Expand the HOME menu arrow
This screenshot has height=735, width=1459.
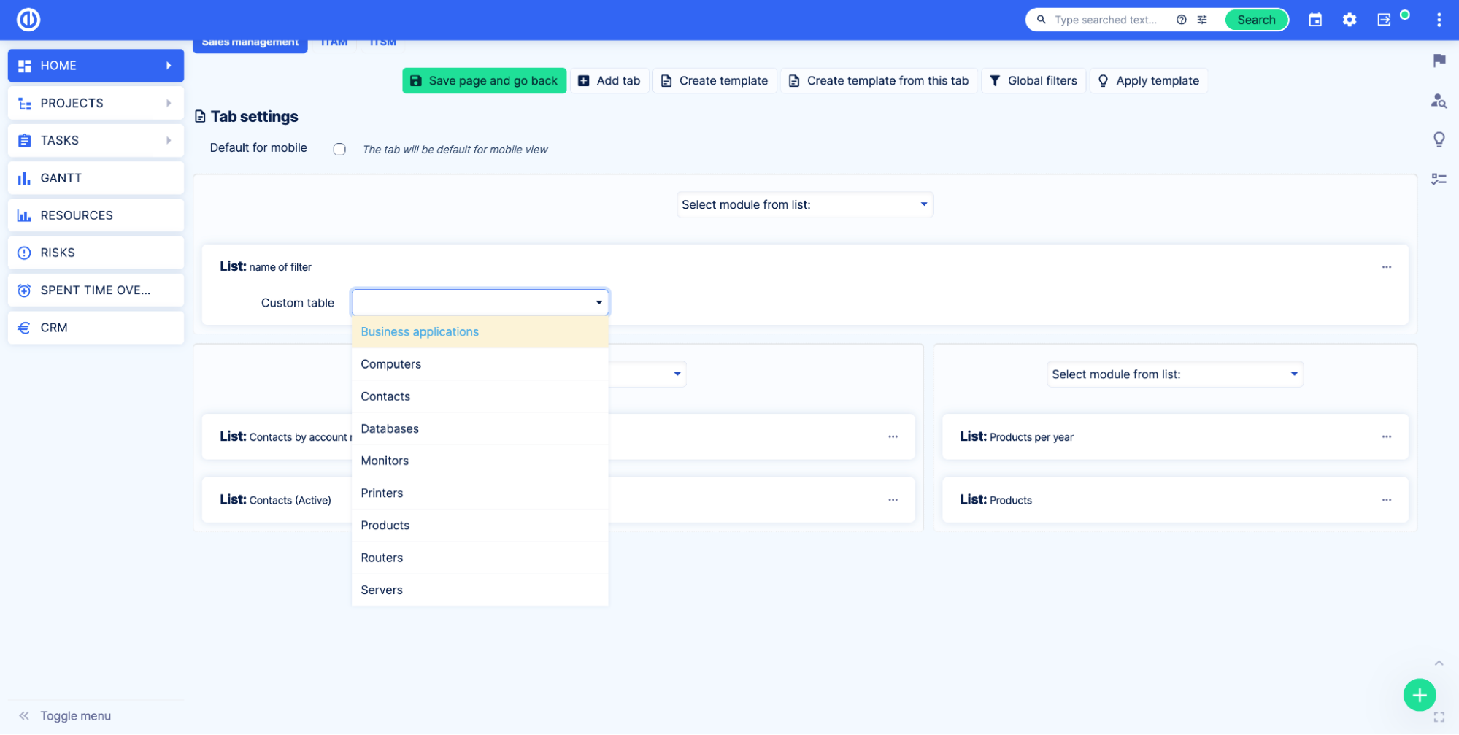tap(169, 66)
